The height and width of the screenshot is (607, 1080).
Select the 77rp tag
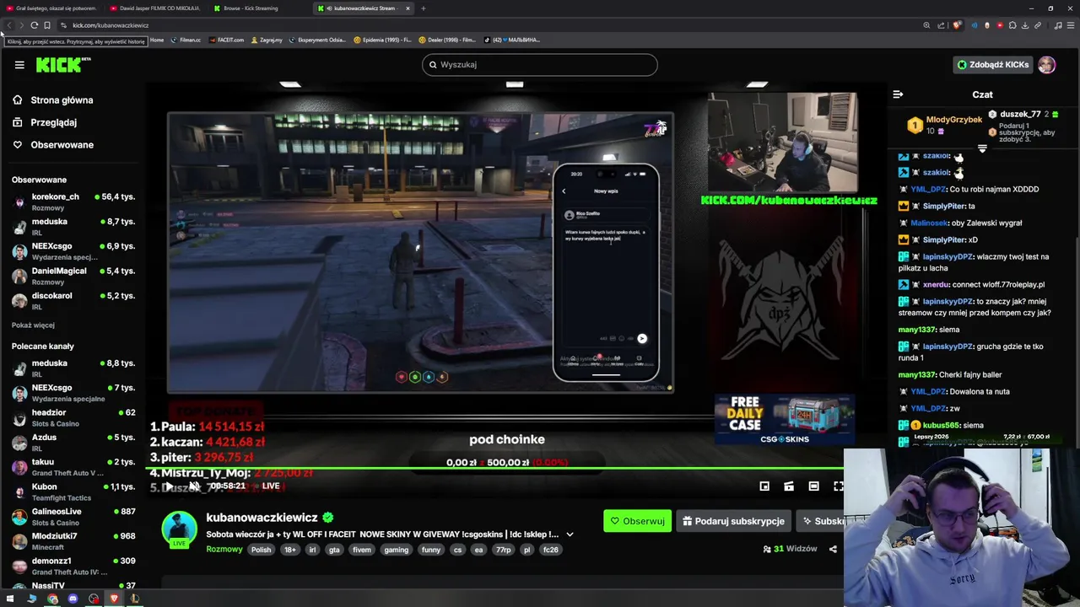[503, 550]
